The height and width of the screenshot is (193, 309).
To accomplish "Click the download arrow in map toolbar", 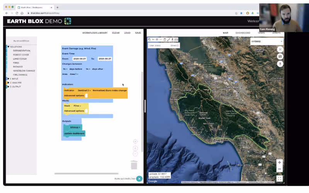I will click(x=172, y=40).
